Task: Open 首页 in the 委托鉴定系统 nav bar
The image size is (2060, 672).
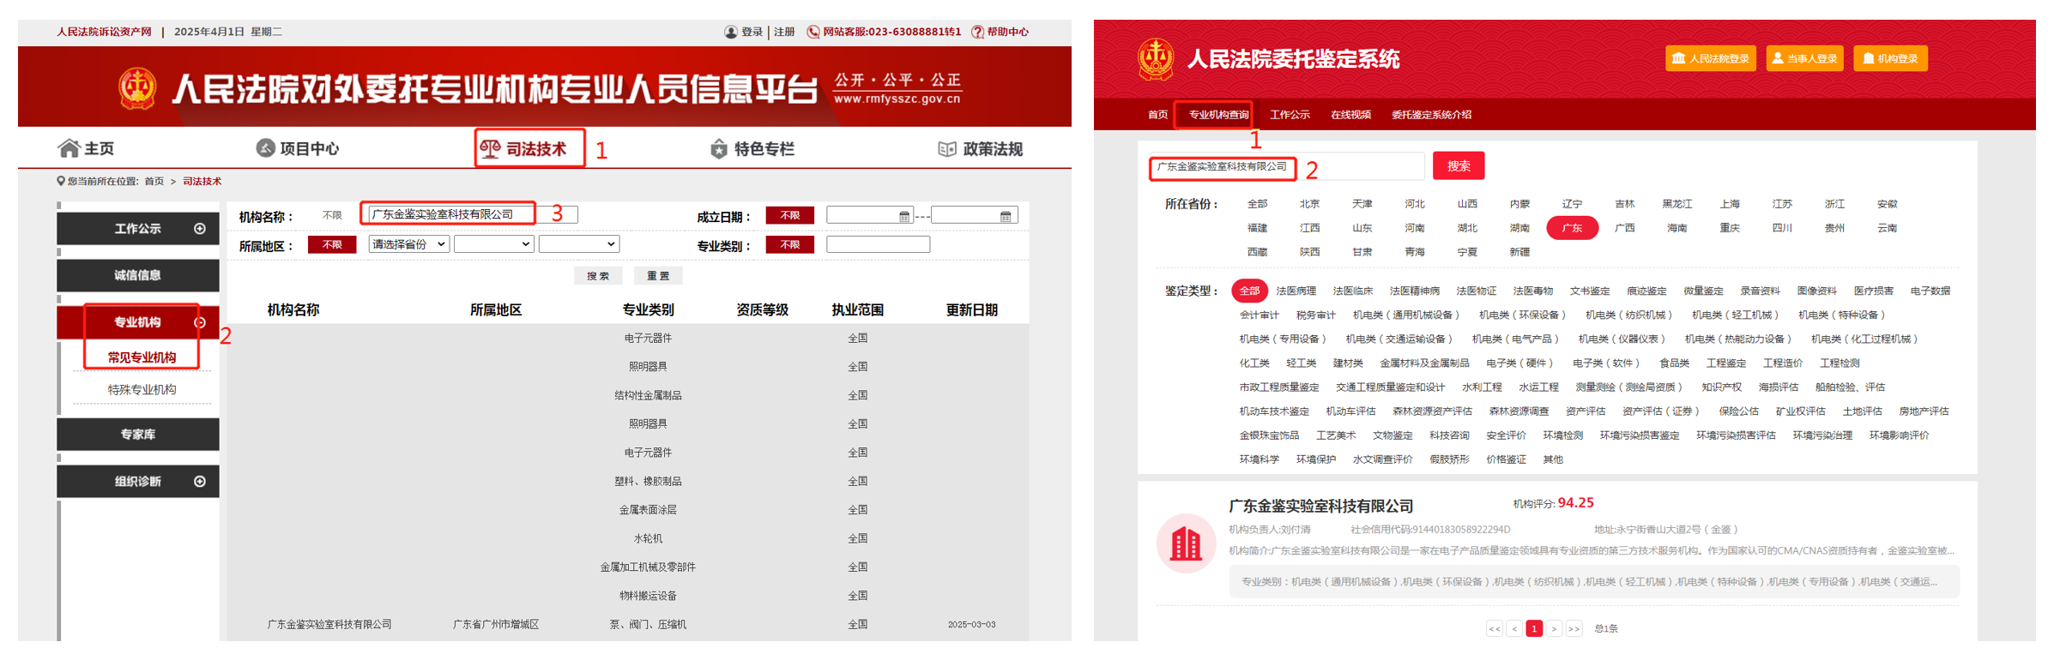Action: pyautogui.click(x=1157, y=115)
